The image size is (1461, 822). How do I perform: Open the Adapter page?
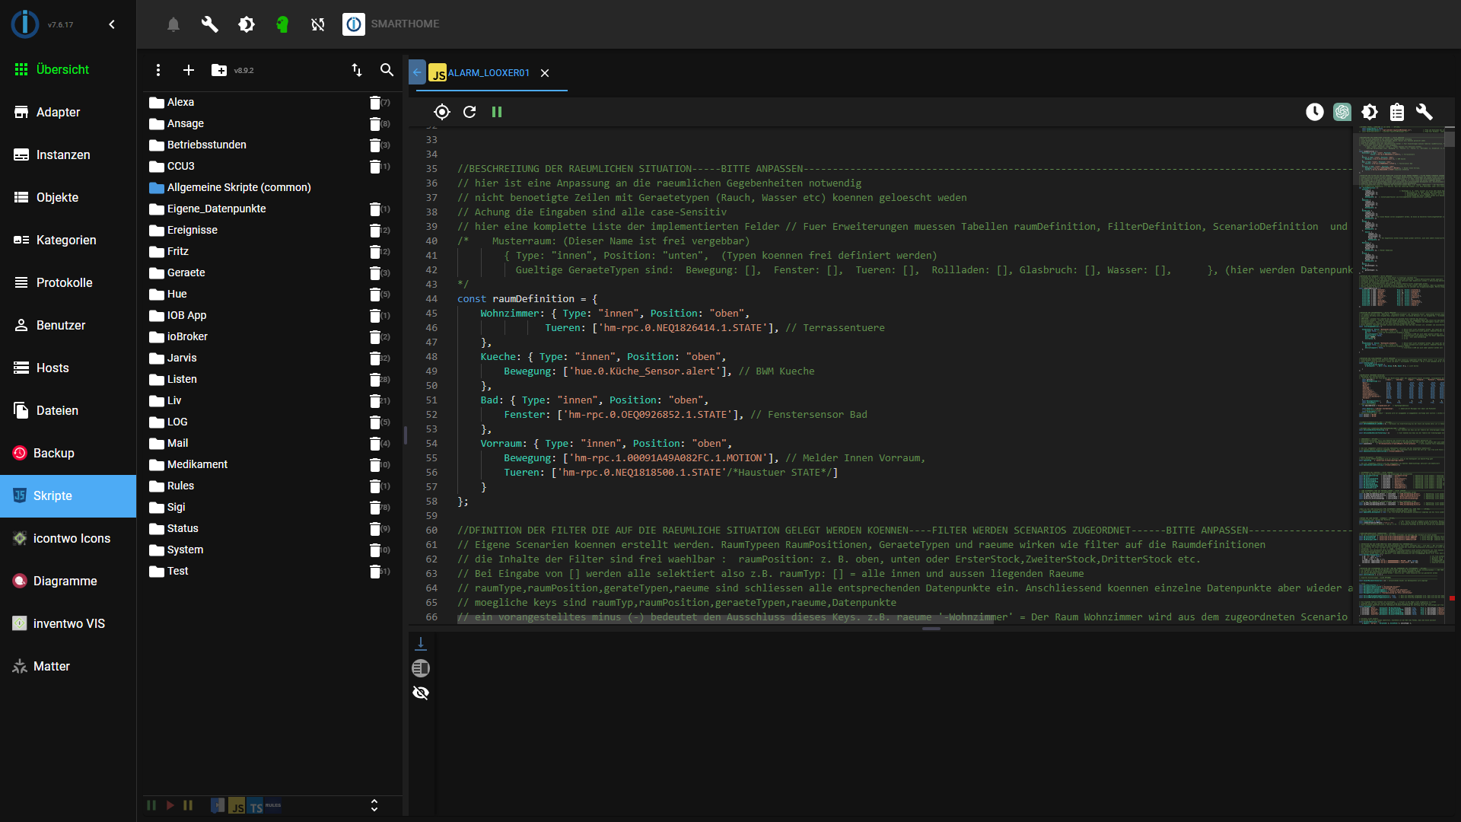[x=68, y=112]
